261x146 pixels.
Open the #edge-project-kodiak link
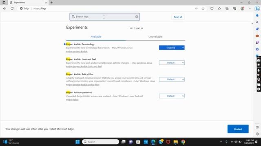(x=77, y=52)
